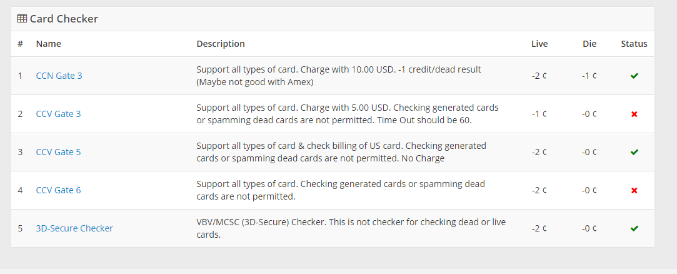677x274 pixels.
Task: Click the Card Checker panel title
Action: [64, 19]
